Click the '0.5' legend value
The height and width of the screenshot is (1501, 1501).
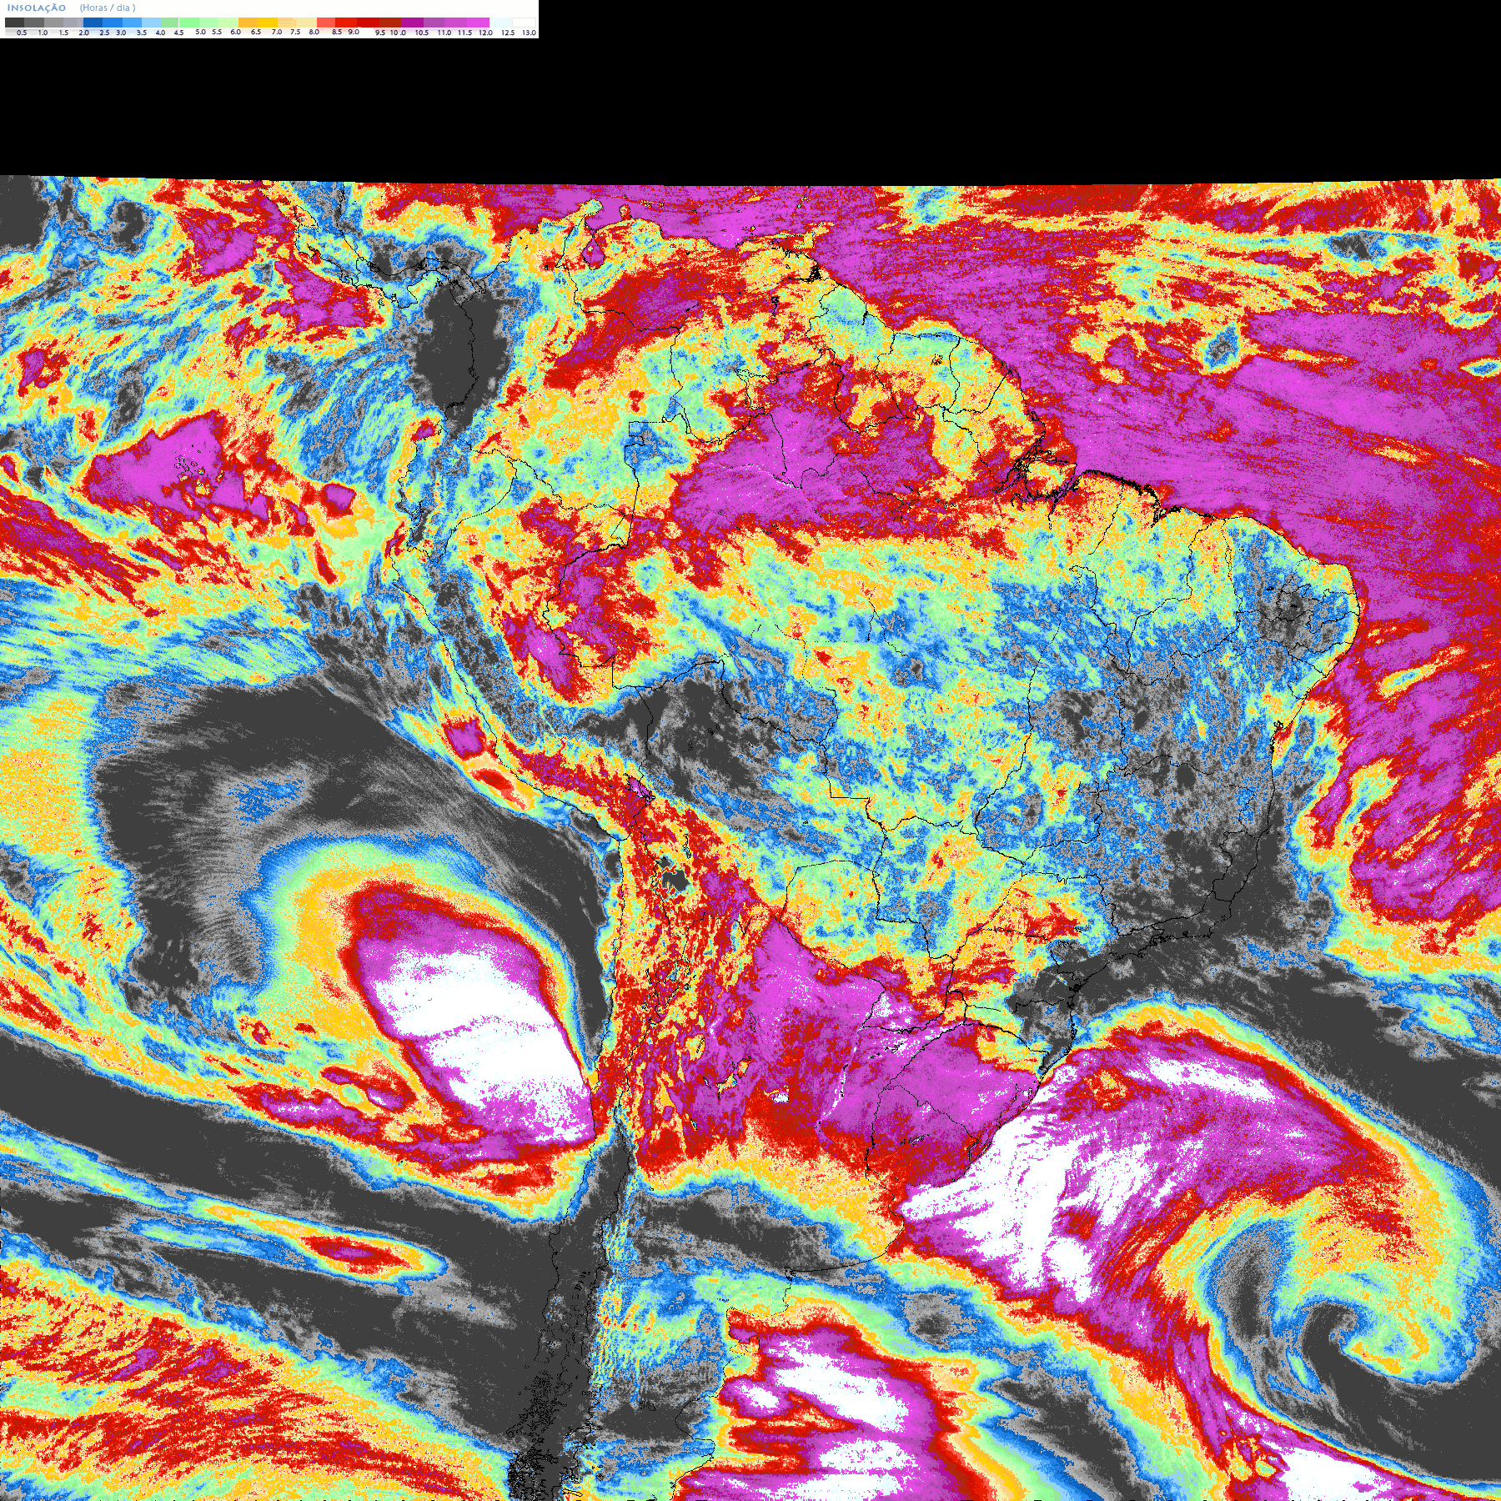pyautogui.click(x=22, y=33)
